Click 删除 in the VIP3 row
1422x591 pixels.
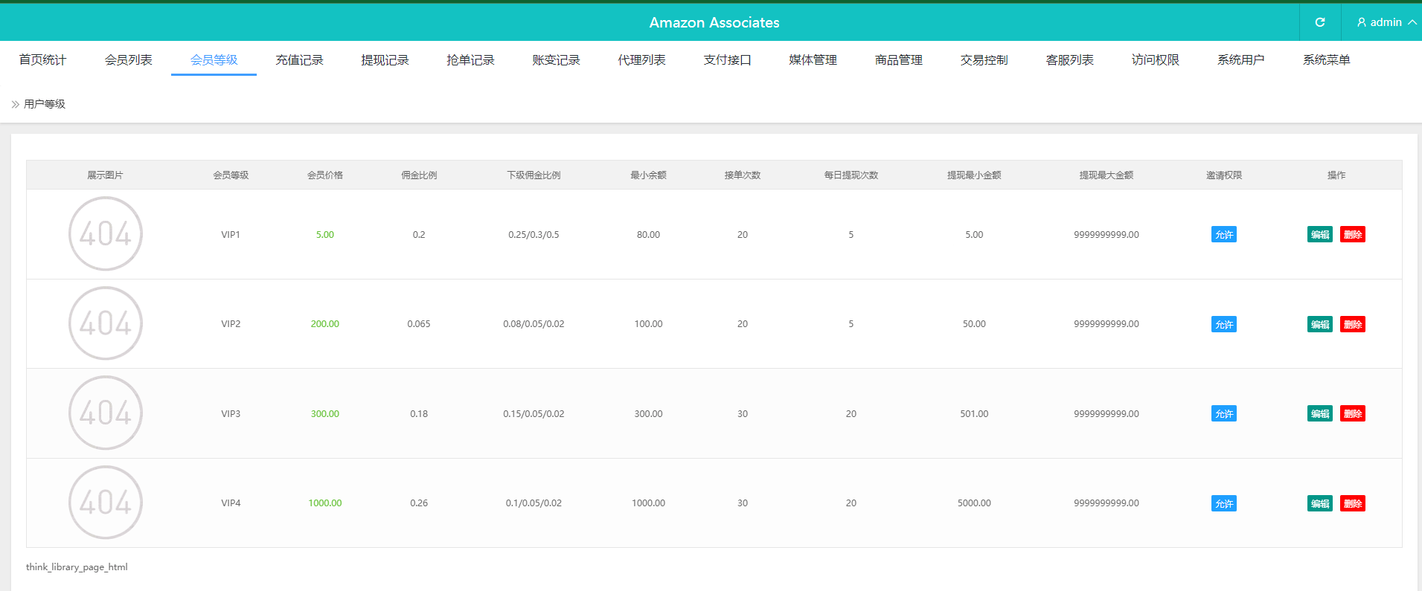[x=1353, y=413]
